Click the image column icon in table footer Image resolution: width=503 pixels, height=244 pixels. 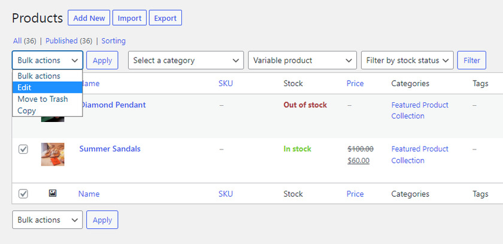click(x=53, y=193)
